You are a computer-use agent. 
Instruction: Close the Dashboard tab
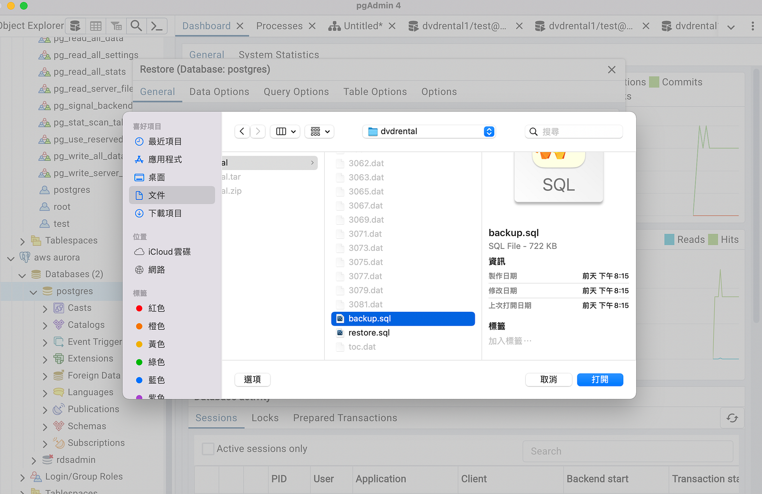coord(240,26)
